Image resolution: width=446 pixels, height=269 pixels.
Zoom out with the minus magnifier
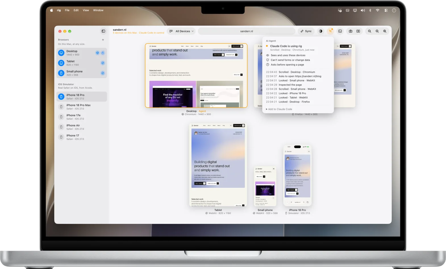[x=370, y=31]
